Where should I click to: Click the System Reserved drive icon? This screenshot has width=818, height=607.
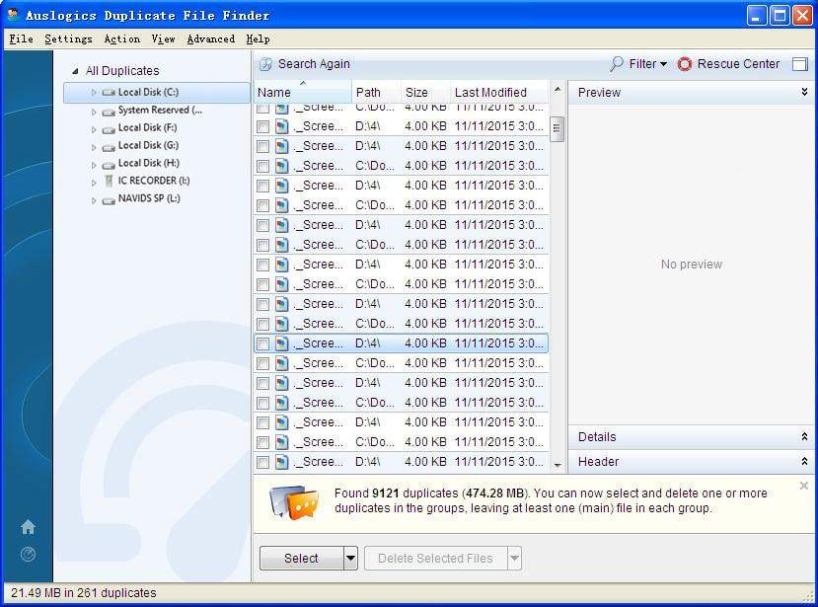109,112
